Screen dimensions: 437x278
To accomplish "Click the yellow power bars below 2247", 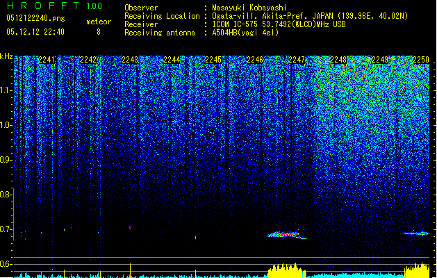I will point(287,270).
